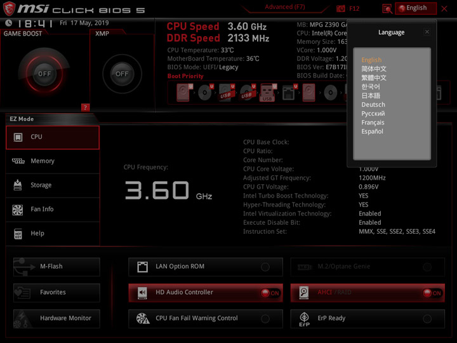This screenshot has width=457, height=343.
Task: Click the clock icon beside the time
Action: click(x=9, y=23)
